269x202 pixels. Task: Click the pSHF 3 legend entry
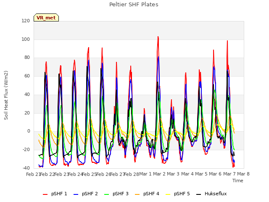pos(116,194)
